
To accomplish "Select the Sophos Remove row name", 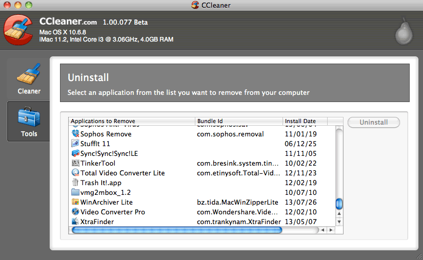I will tap(106, 134).
